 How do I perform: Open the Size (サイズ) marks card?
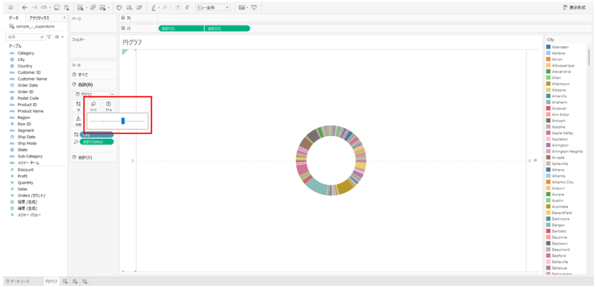pos(93,105)
